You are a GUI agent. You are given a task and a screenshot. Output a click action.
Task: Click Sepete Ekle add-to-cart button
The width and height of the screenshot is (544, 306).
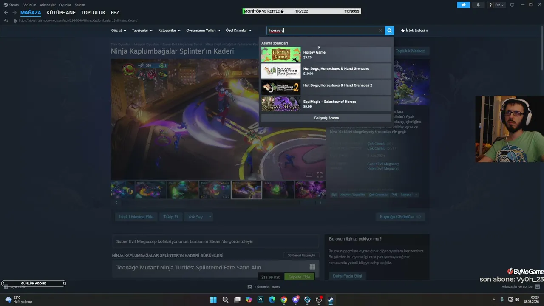[x=299, y=277]
